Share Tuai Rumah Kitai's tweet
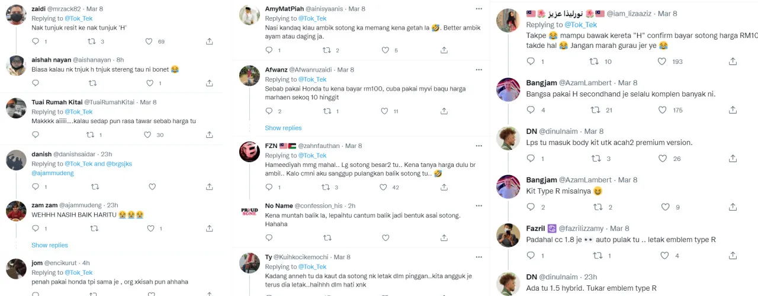This screenshot has width=758, height=296. tap(210, 135)
